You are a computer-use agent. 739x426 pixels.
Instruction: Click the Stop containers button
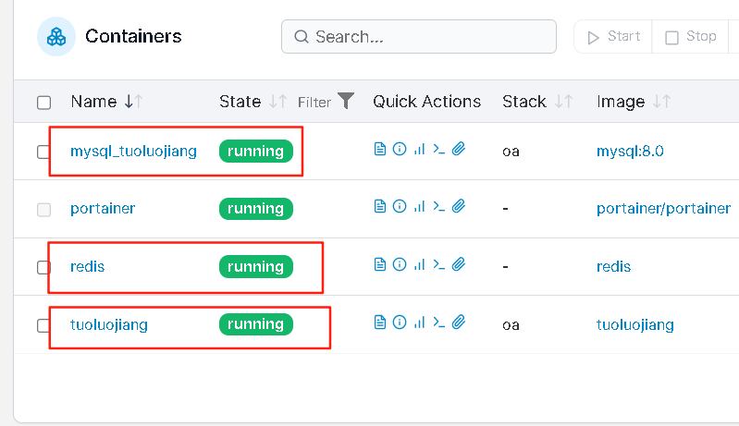[691, 36]
